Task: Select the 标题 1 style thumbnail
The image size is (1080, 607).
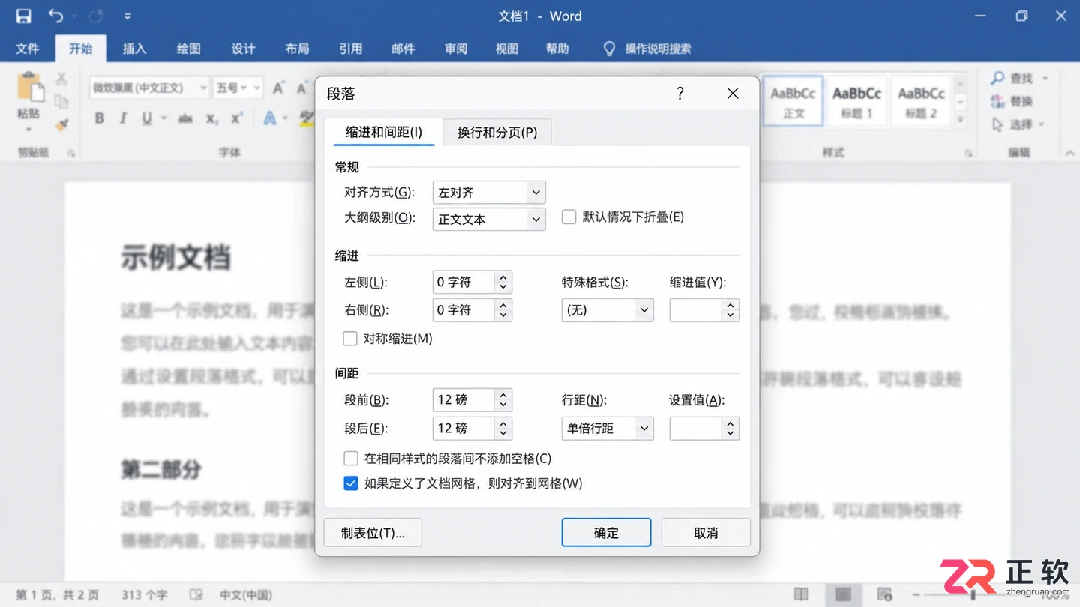Action: point(856,100)
